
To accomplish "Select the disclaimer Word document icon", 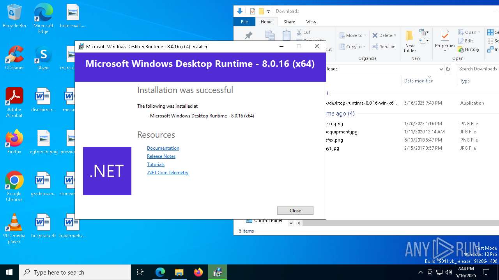I will [43, 100].
